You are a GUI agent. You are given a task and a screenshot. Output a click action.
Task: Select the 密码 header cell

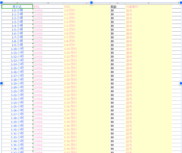click(x=48, y=7)
